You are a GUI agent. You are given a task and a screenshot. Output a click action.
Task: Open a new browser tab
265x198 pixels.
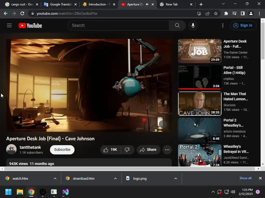pyautogui.click(x=201, y=4)
